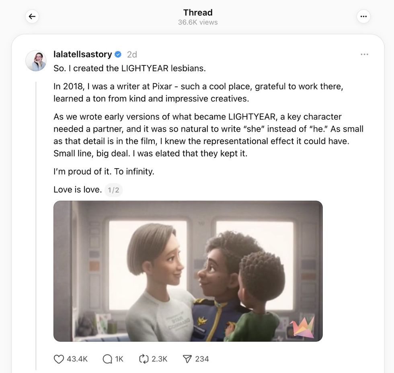Click the comment bubble icon to reply
The width and height of the screenshot is (394, 373).
[107, 359]
